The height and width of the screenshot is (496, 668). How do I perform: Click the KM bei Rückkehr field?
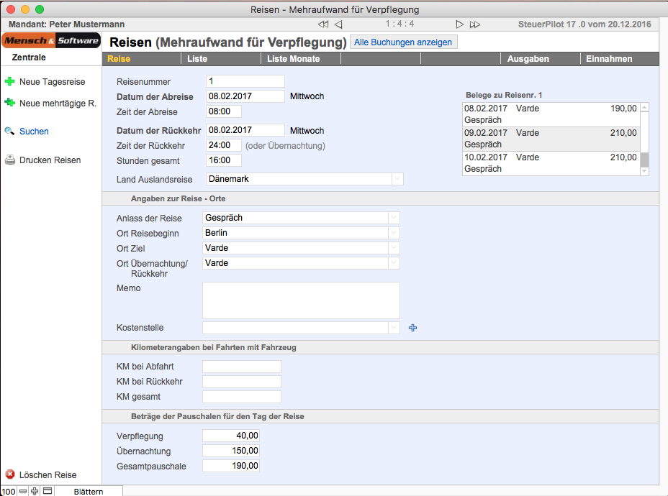tap(242, 382)
